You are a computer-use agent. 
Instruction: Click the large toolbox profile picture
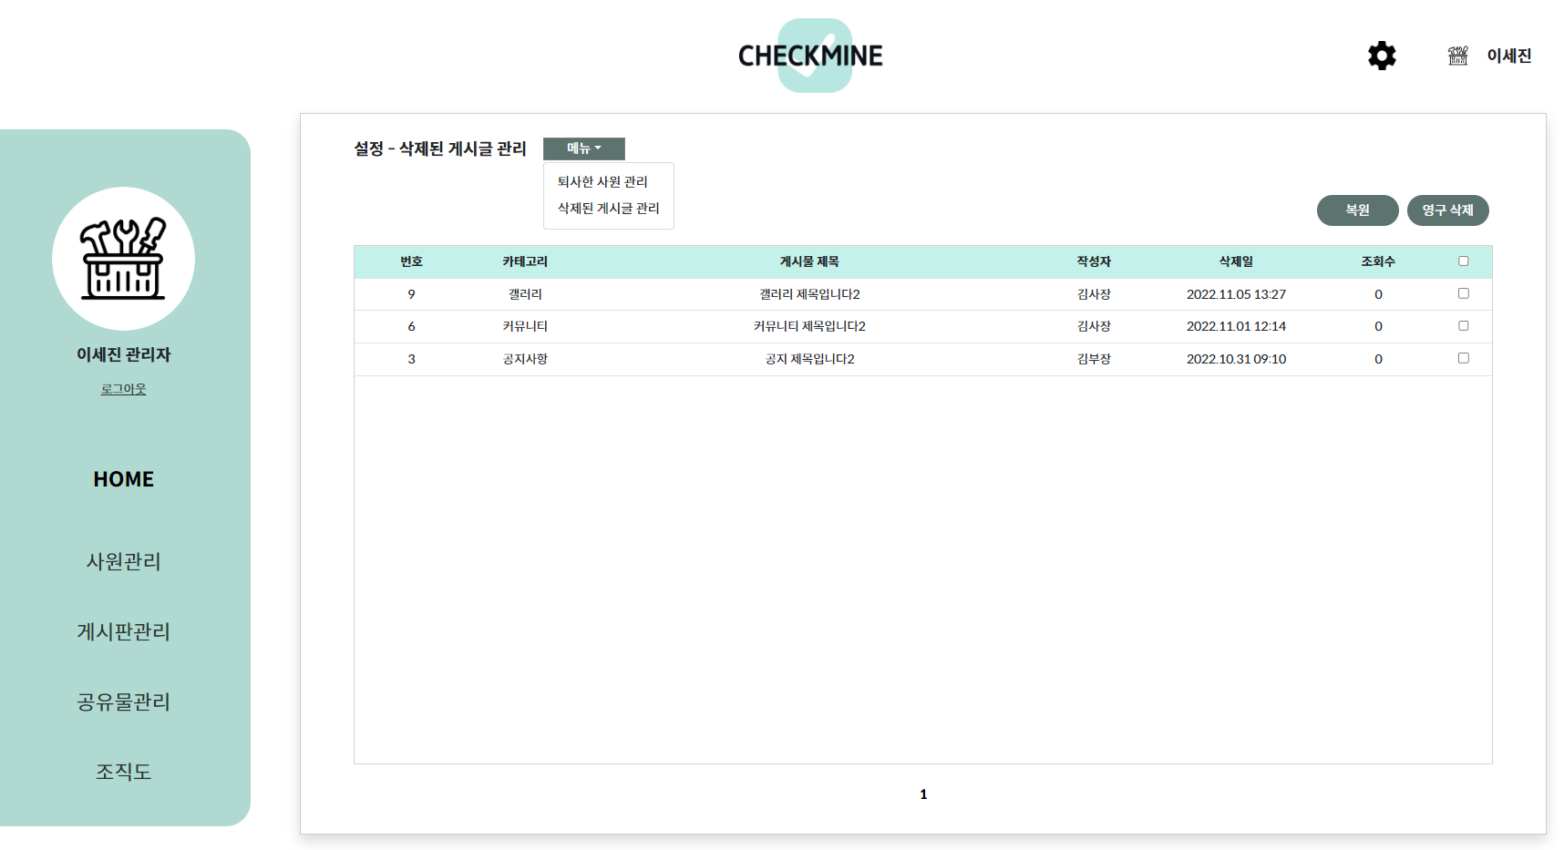coord(123,259)
